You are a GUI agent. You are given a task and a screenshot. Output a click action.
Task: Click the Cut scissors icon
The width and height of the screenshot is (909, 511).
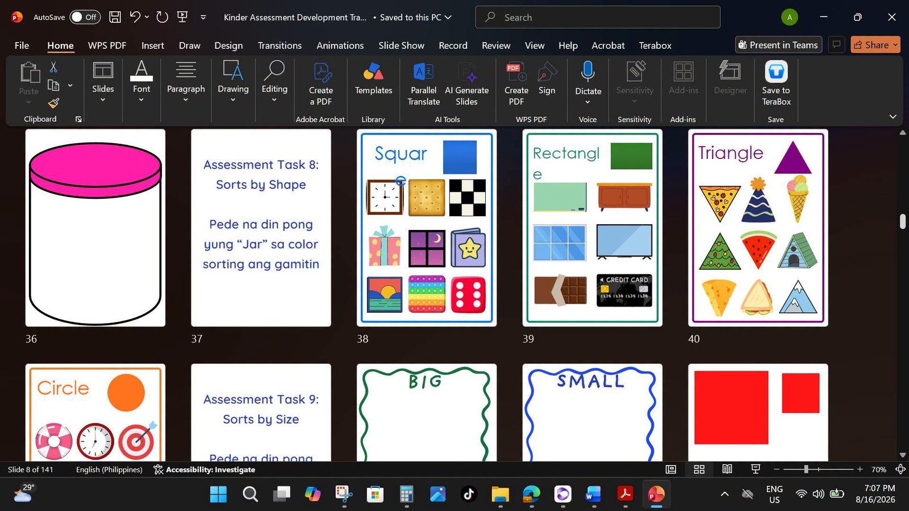(53, 67)
